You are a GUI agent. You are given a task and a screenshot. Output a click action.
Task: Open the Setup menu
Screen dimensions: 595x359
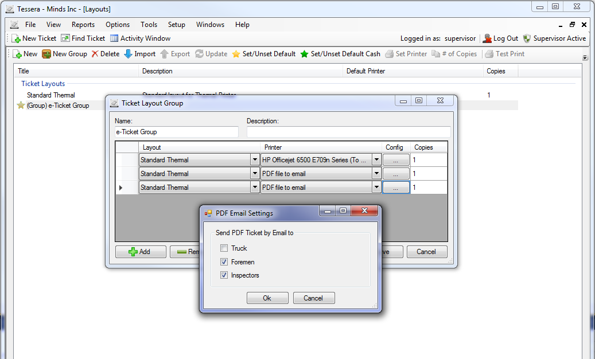tap(177, 25)
